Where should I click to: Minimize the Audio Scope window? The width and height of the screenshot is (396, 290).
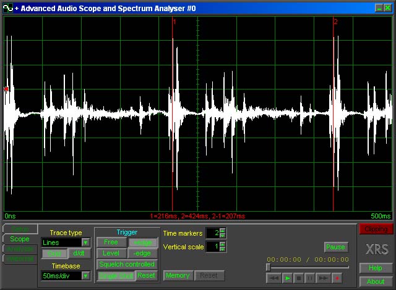379,8
